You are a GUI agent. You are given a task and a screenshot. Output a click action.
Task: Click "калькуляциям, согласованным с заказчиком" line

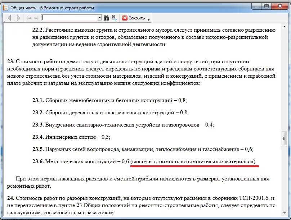point(61,212)
